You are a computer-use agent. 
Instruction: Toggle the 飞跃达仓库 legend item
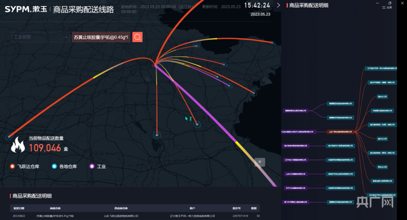point(25,166)
